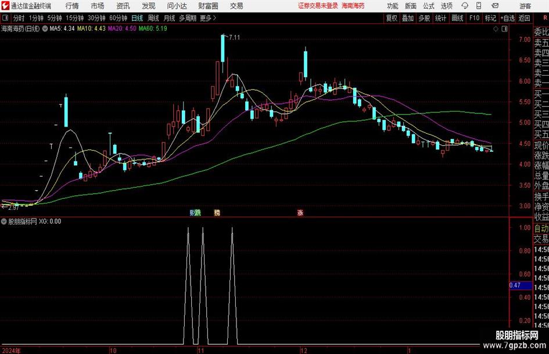The width and height of the screenshot is (549, 354).
Task: Expand the 更多 periods chevron
Action: click(214, 18)
